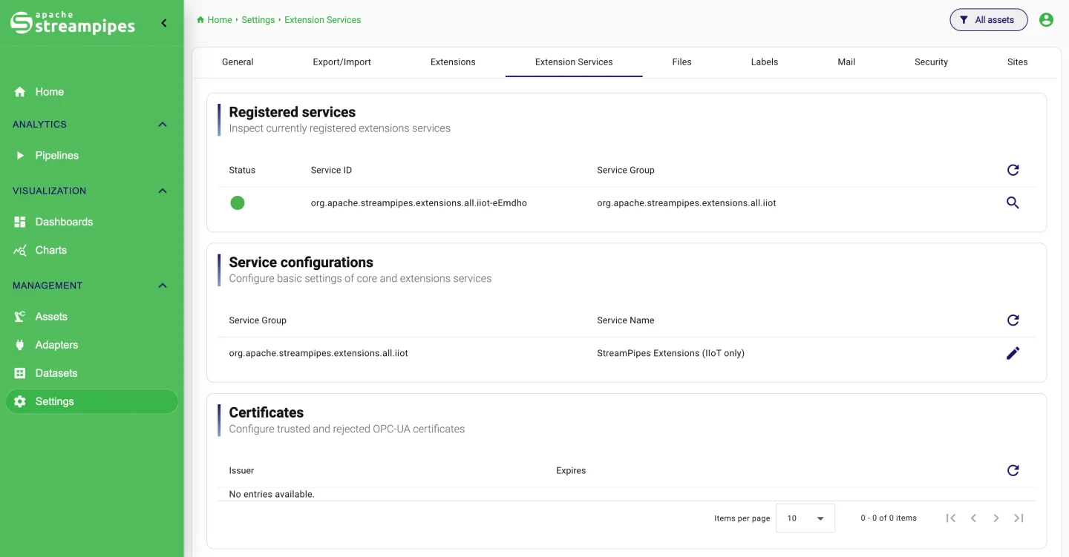Viewport: 1069px width, 557px height.
Task: Click the Dashboards grid icon
Action: (20, 222)
